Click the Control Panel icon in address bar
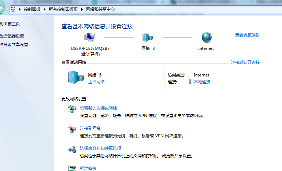 (x=13, y=9)
